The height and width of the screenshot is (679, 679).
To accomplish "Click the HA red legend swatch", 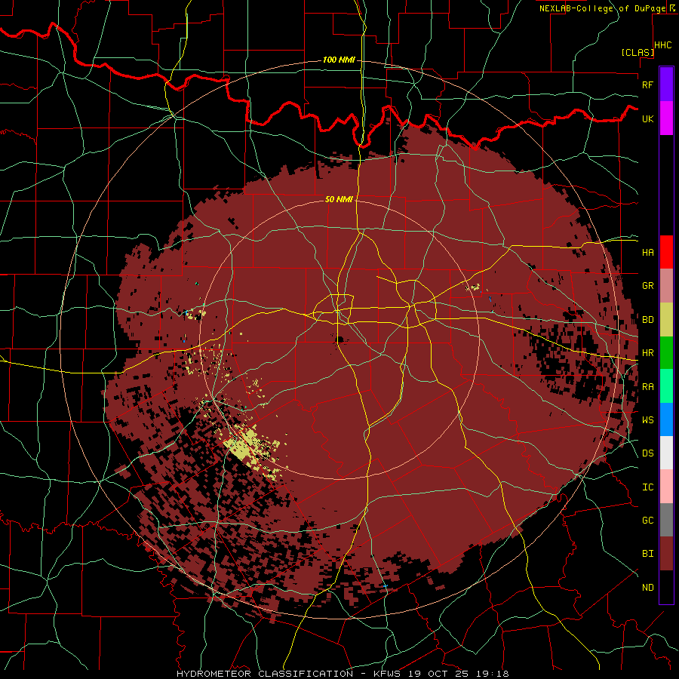I will [666, 252].
